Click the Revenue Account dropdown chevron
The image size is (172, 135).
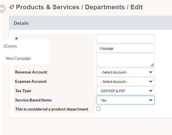151,72
